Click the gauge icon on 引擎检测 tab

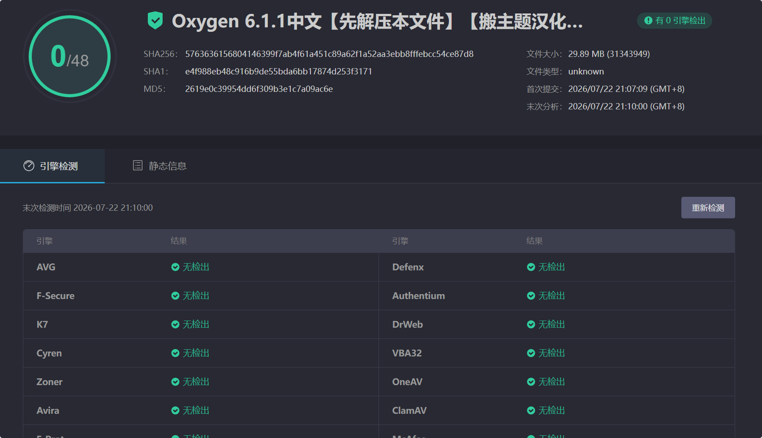(x=29, y=166)
